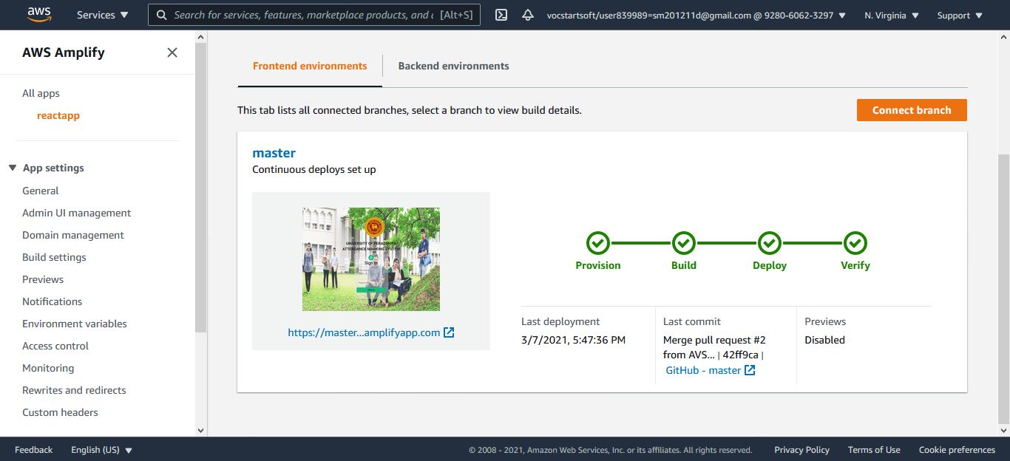Click the Provision step check icon
The height and width of the screenshot is (461, 1010).
(x=598, y=242)
